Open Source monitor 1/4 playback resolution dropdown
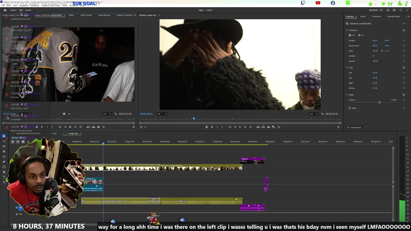Screen dimensions: 411x231 tap(107, 114)
